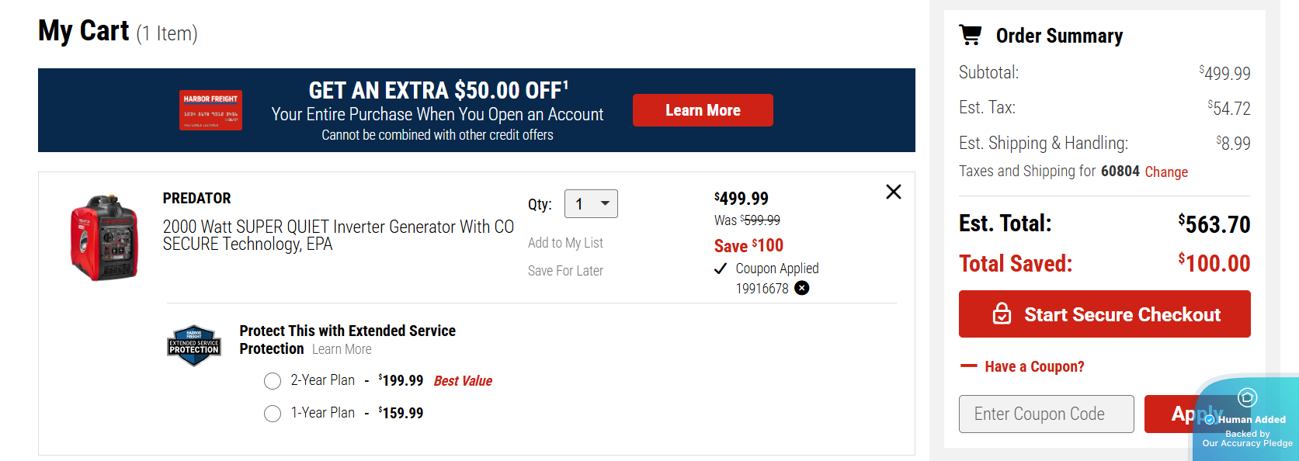Click the lock icon on Start Secure Checkout
The width and height of the screenshot is (1299, 461).
click(1004, 314)
